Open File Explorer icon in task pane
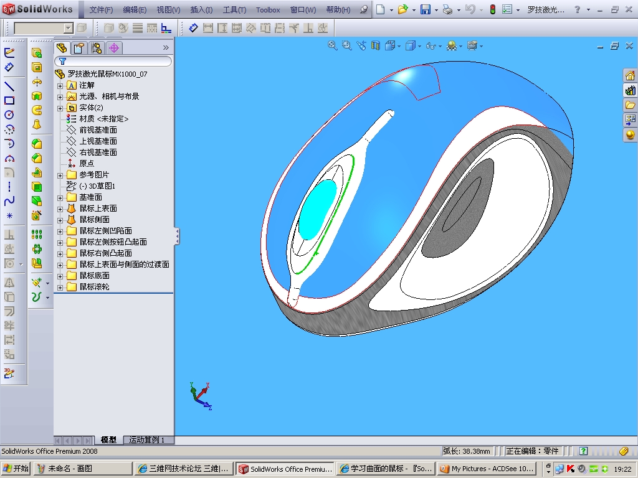The height and width of the screenshot is (478, 638). pos(630,105)
